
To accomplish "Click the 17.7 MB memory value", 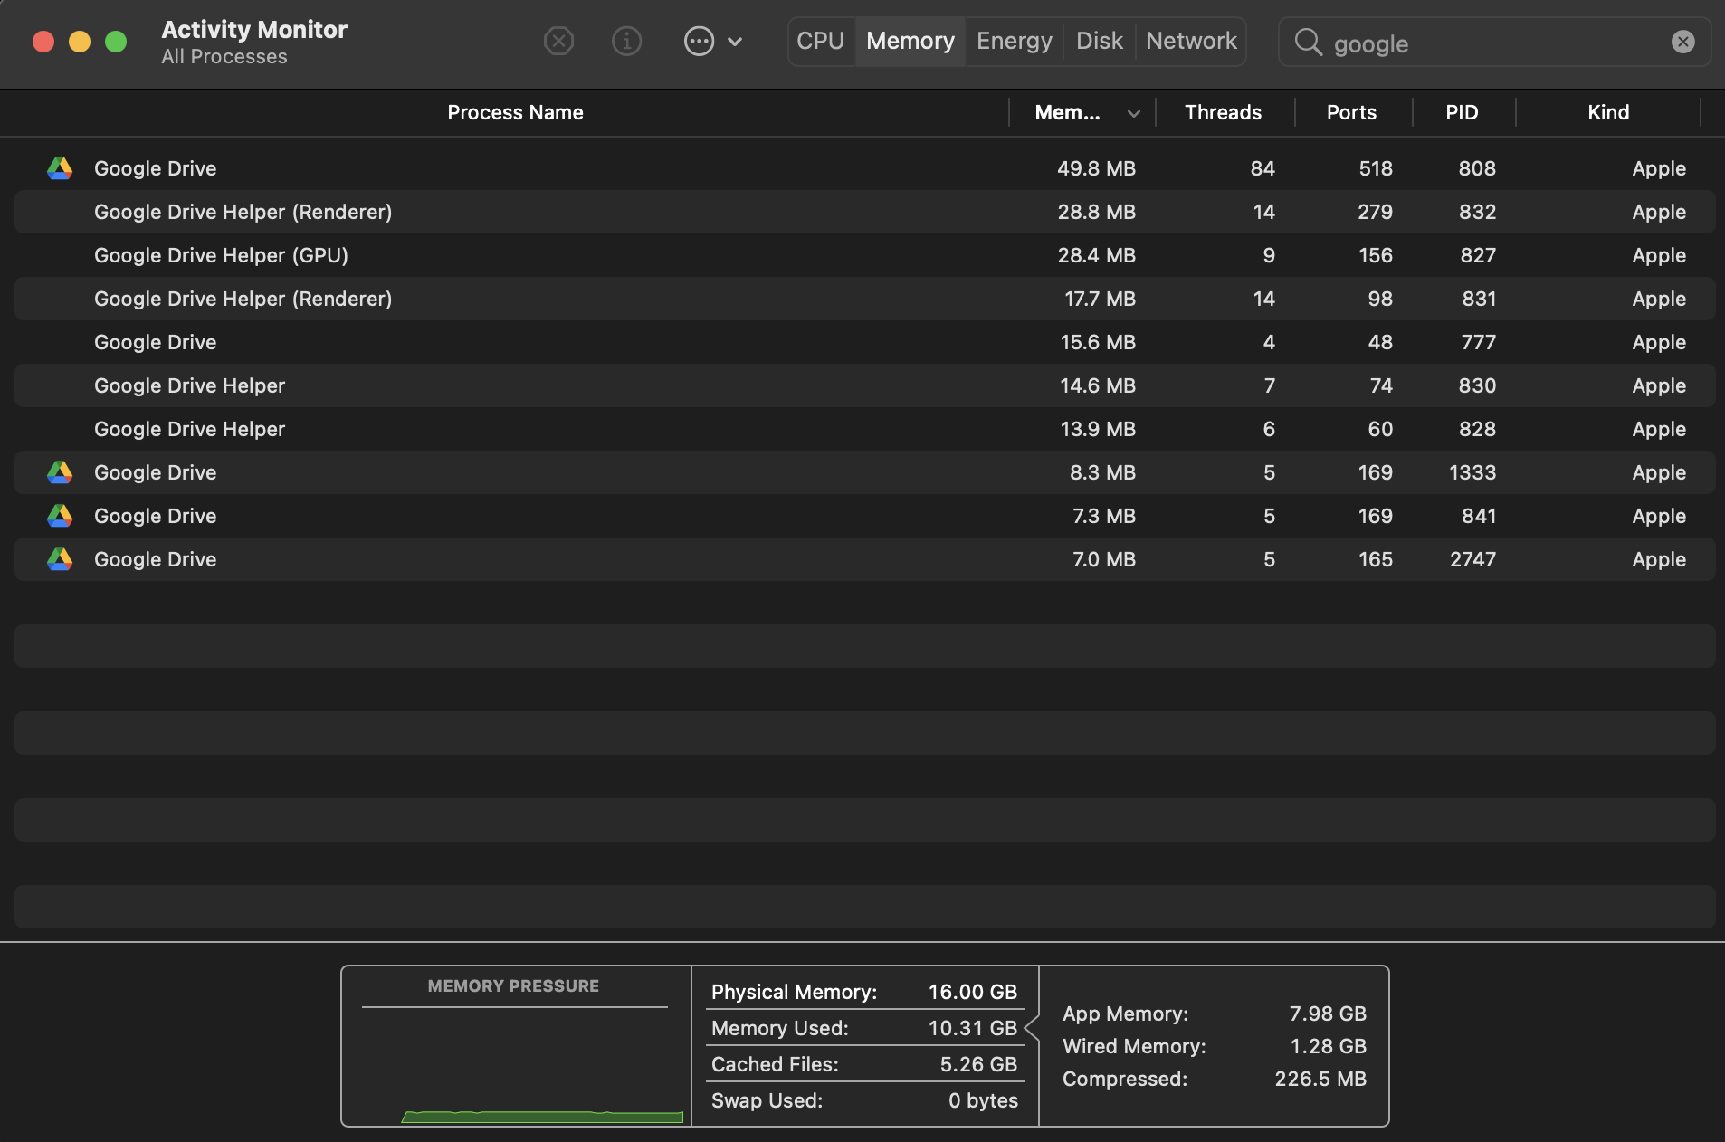I will pyautogui.click(x=1100, y=299).
